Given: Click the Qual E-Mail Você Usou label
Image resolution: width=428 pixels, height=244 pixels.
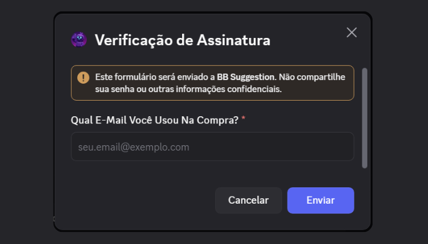Looking at the screenshot, I should point(154,120).
